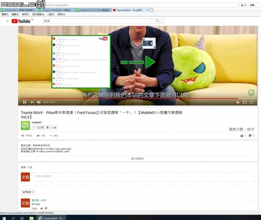The height and width of the screenshot is (220, 261).
Task: Open the View (V) menu
Action: point(25,14)
